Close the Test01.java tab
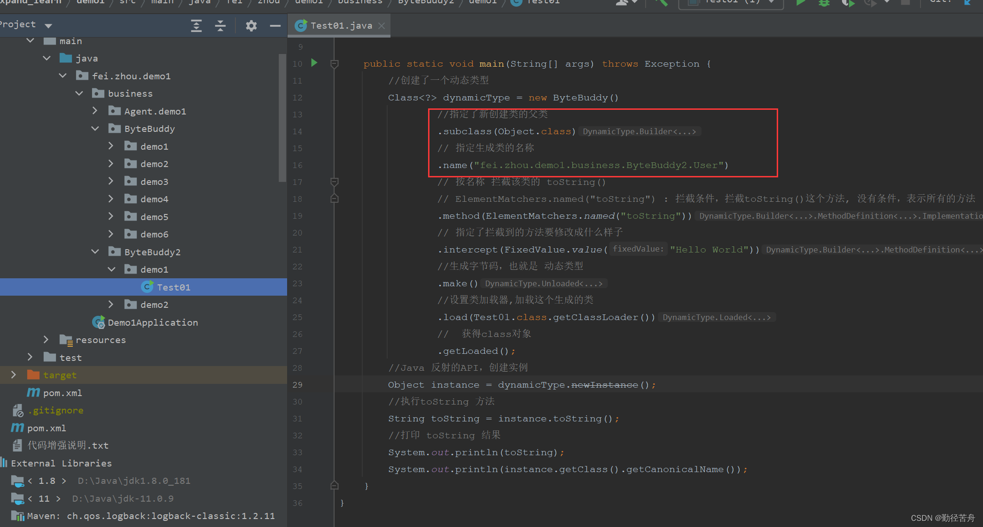This screenshot has width=983, height=527. (x=382, y=26)
